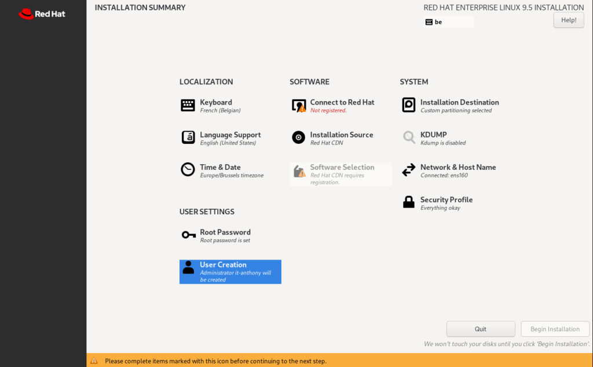Click the Connect to Red Hat icon
Image resolution: width=593 pixels, height=367 pixels.
[x=298, y=105]
